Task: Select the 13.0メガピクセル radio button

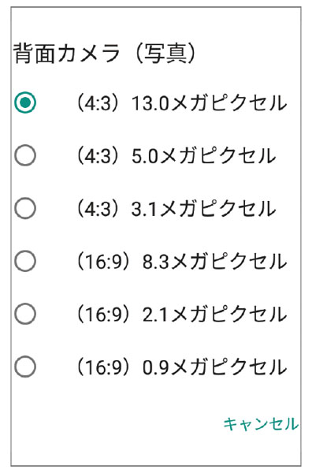Action: (x=25, y=102)
